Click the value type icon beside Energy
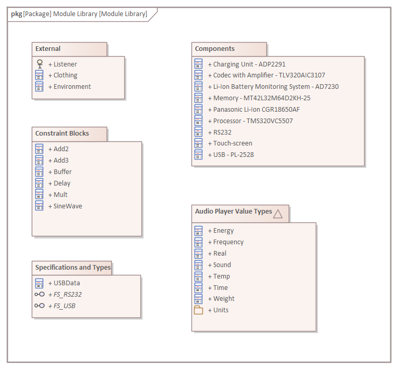 pos(199,231)
